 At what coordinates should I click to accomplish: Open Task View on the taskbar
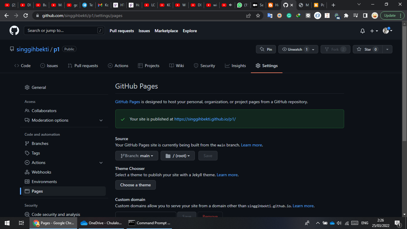pyautogui.click(x=21, y=223)
